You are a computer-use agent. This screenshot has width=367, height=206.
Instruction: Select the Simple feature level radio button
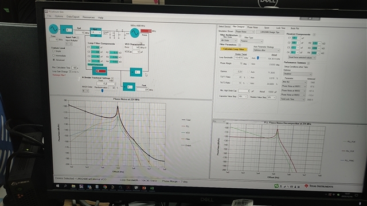coord(53,51)
